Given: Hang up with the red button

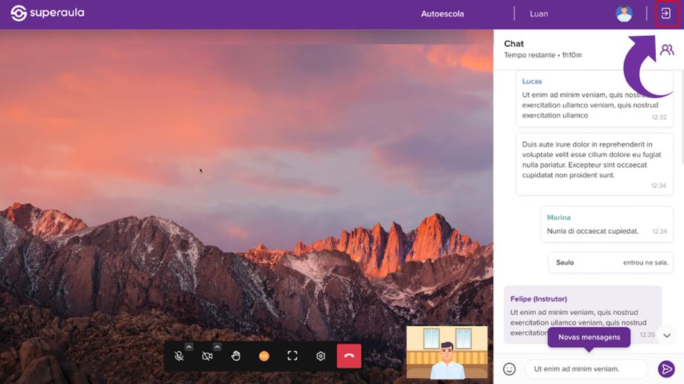Looking at the screenshot, I should (349, 356).
